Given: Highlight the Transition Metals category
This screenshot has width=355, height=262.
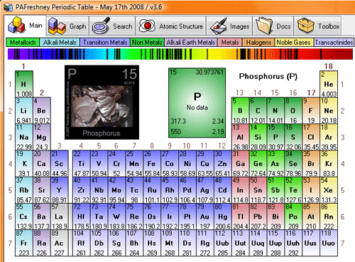Looking at the screenshot, I should pyautogui.click(x=105, y=43).
